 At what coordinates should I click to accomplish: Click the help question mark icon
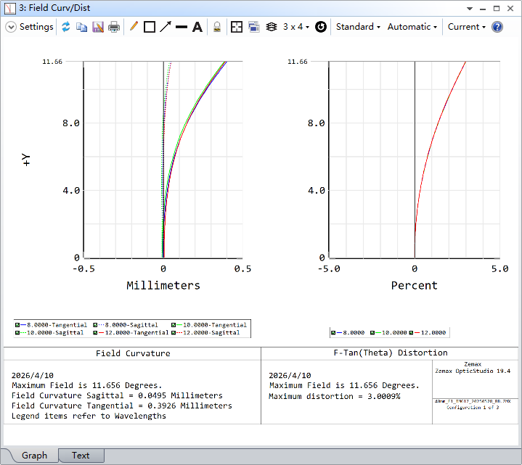[x=497, y=27]
